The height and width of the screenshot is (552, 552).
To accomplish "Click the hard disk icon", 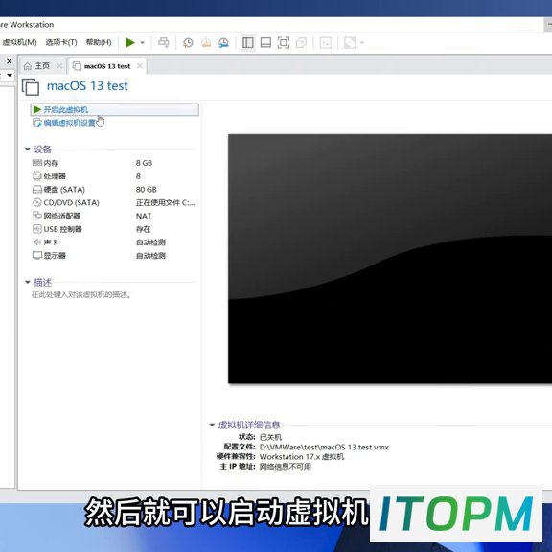I will (x=37, y=190).
